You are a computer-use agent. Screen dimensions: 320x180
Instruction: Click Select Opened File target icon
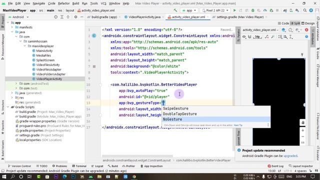click(55, 17)
